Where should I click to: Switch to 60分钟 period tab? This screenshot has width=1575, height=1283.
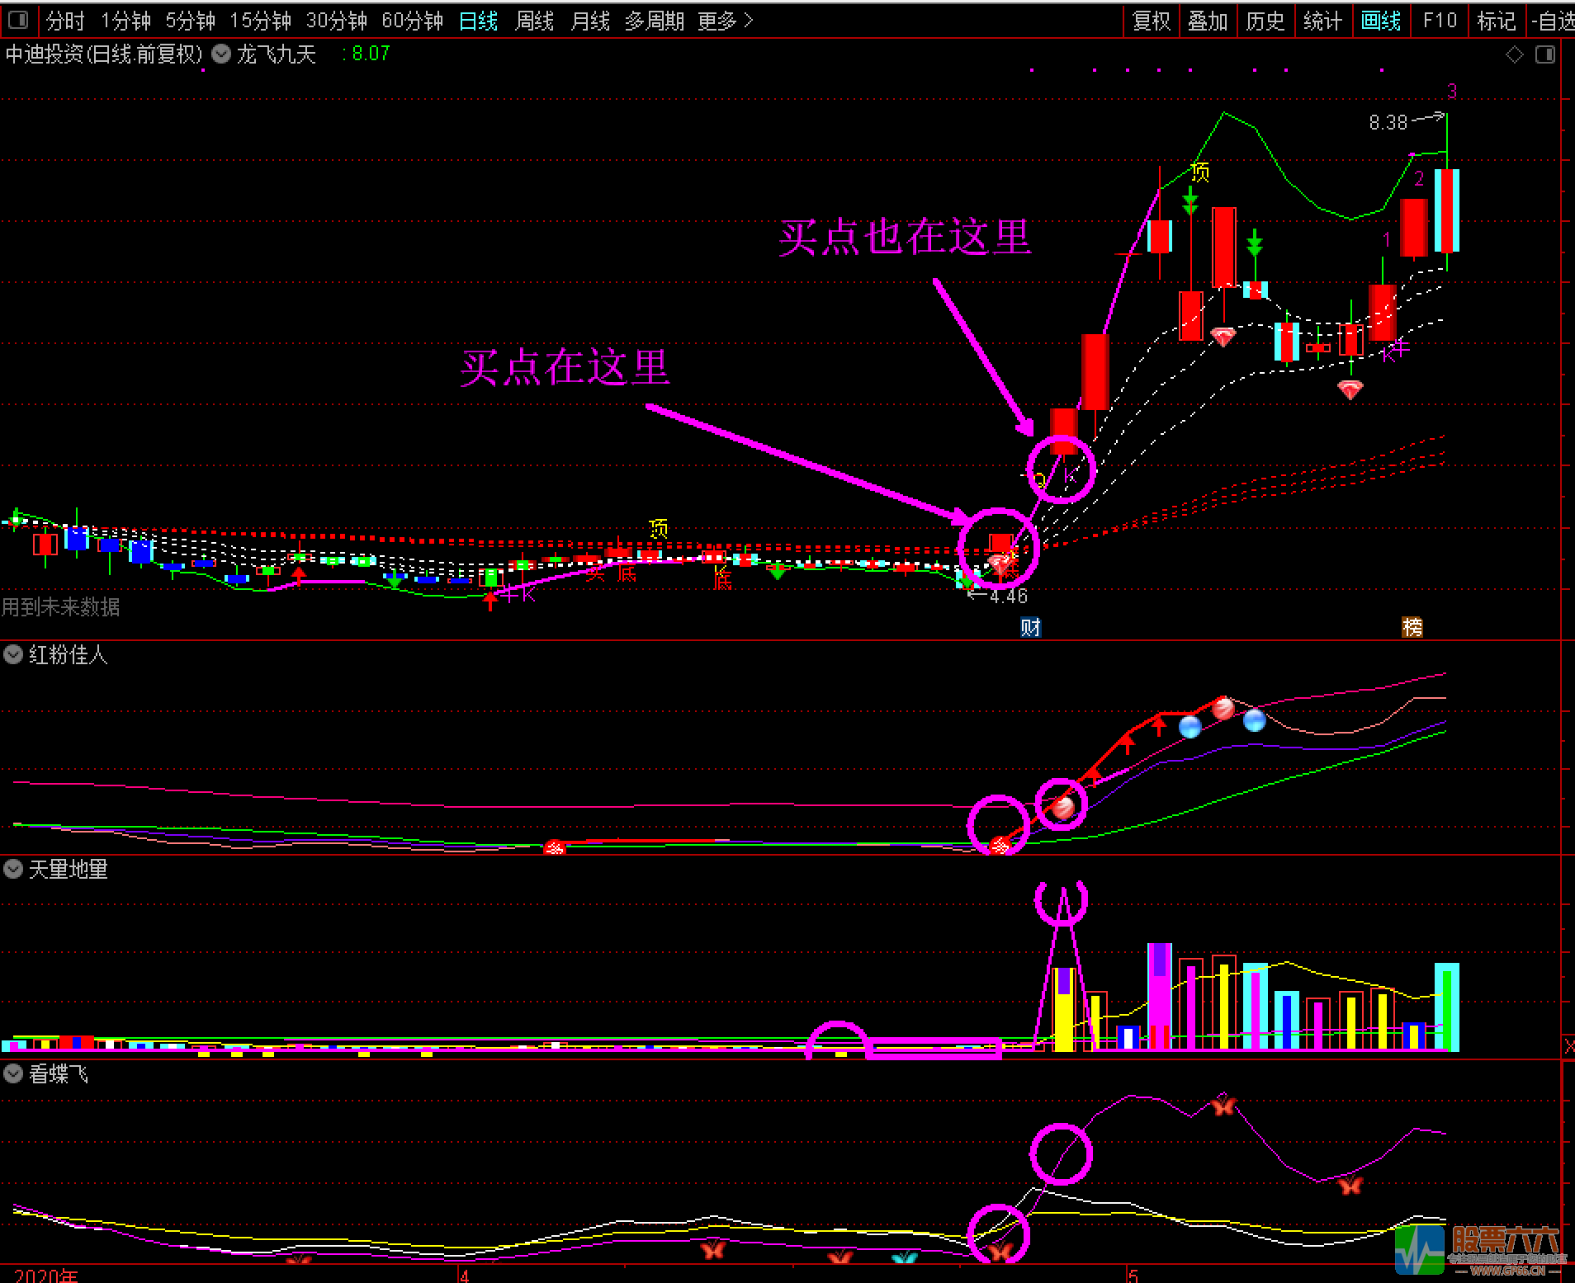pyautogui.click(x=412, y=21)
